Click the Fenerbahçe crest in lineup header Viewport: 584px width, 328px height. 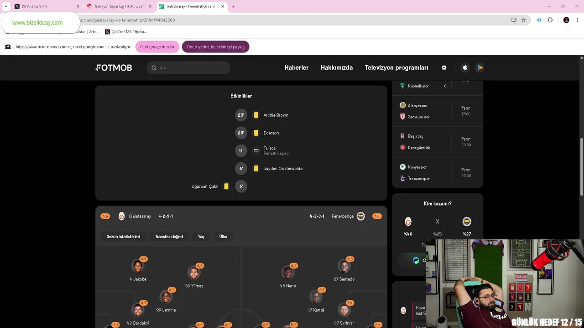click(361, 216)
